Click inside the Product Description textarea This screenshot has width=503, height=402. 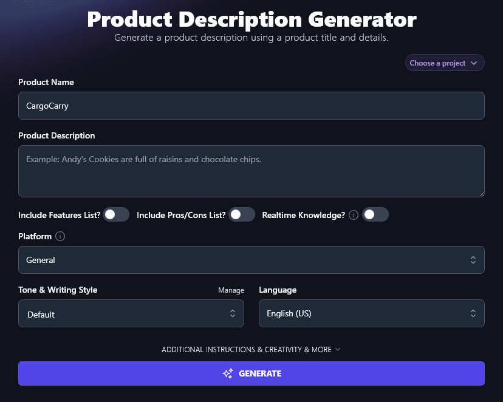251,171
